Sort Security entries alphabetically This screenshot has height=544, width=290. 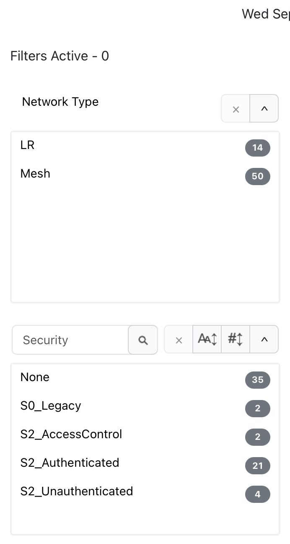[207, 340]
